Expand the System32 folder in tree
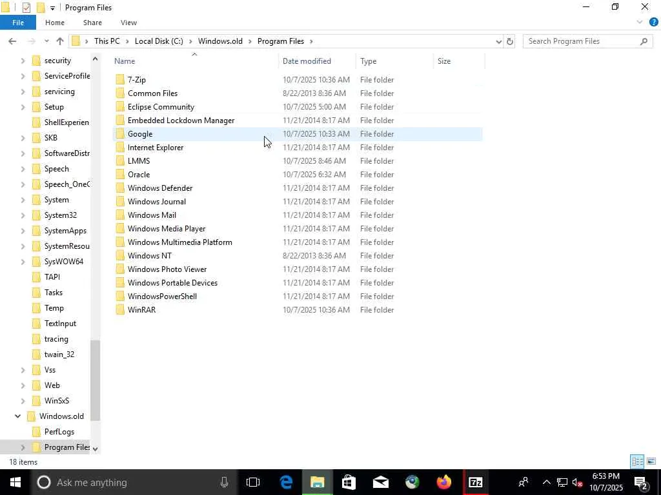 23,215
